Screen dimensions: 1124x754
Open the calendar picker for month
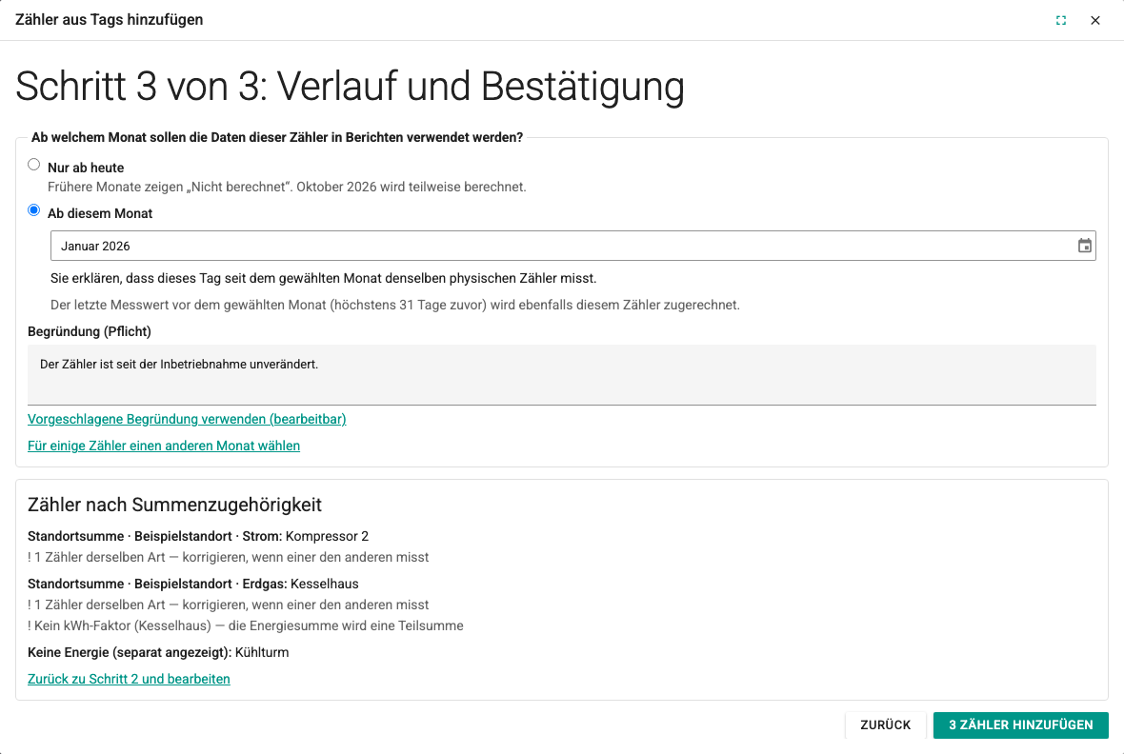1085,246
